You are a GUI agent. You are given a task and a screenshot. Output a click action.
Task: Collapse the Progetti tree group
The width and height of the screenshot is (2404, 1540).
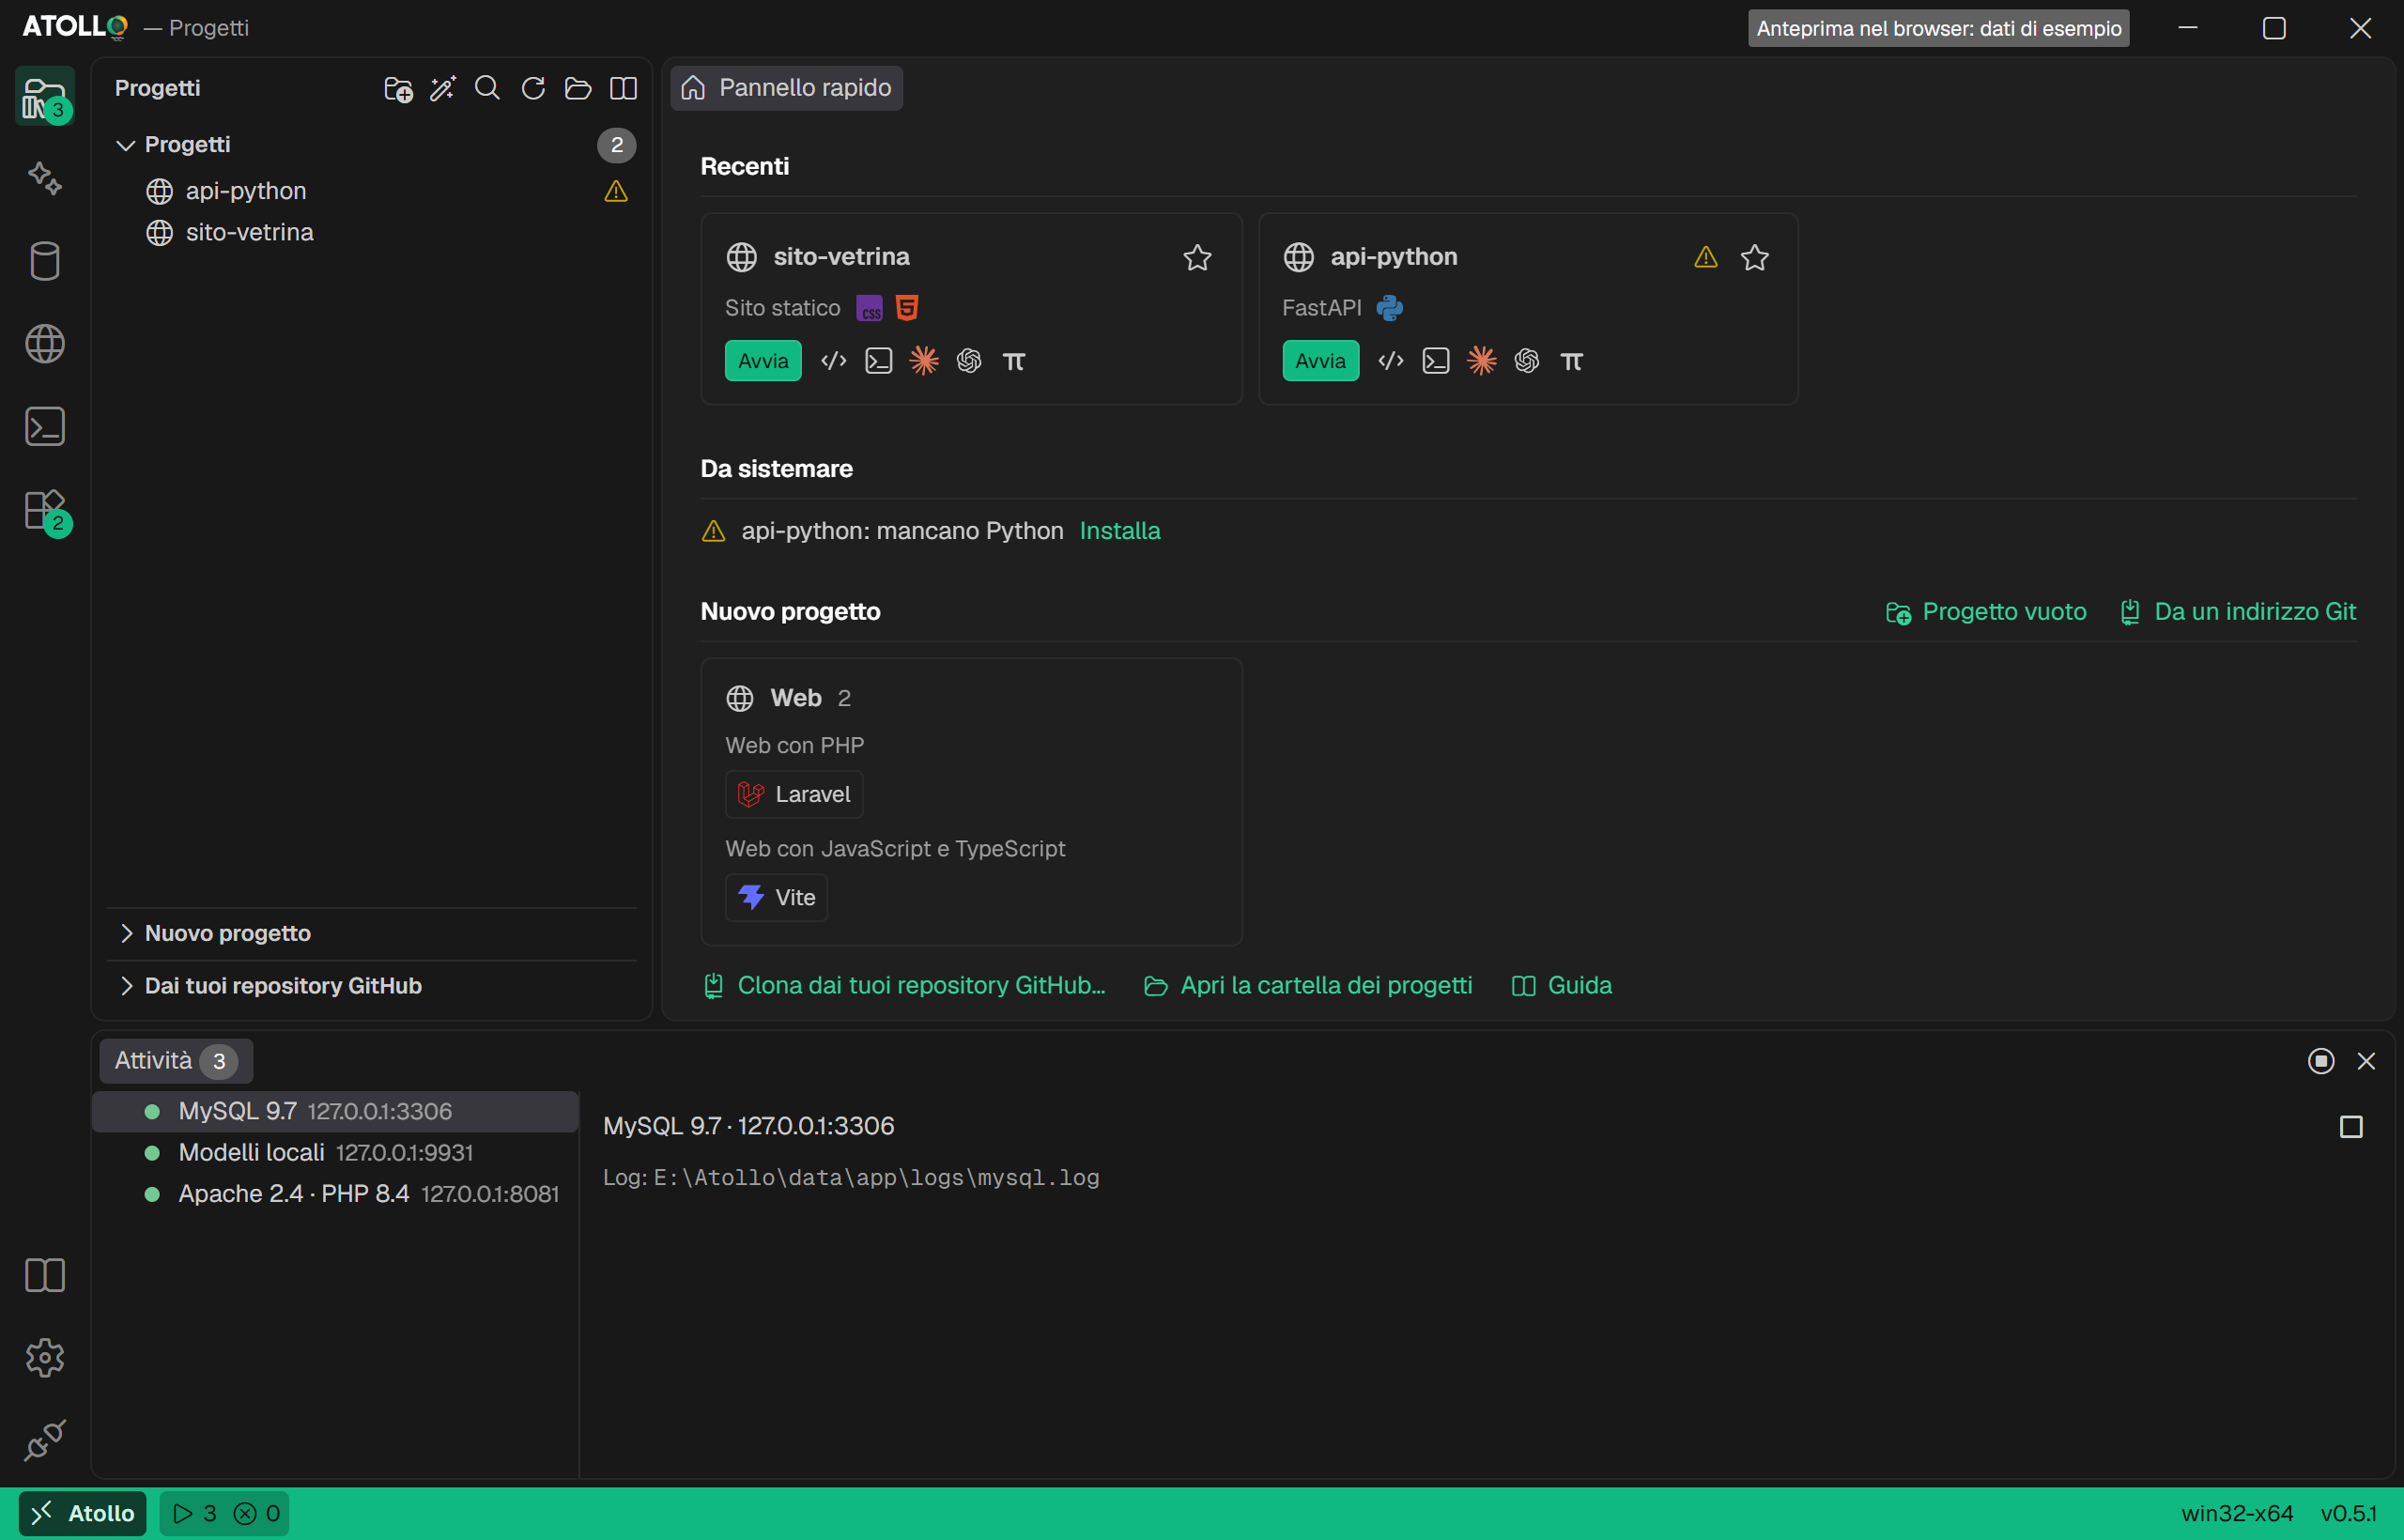tap(125, 145)
